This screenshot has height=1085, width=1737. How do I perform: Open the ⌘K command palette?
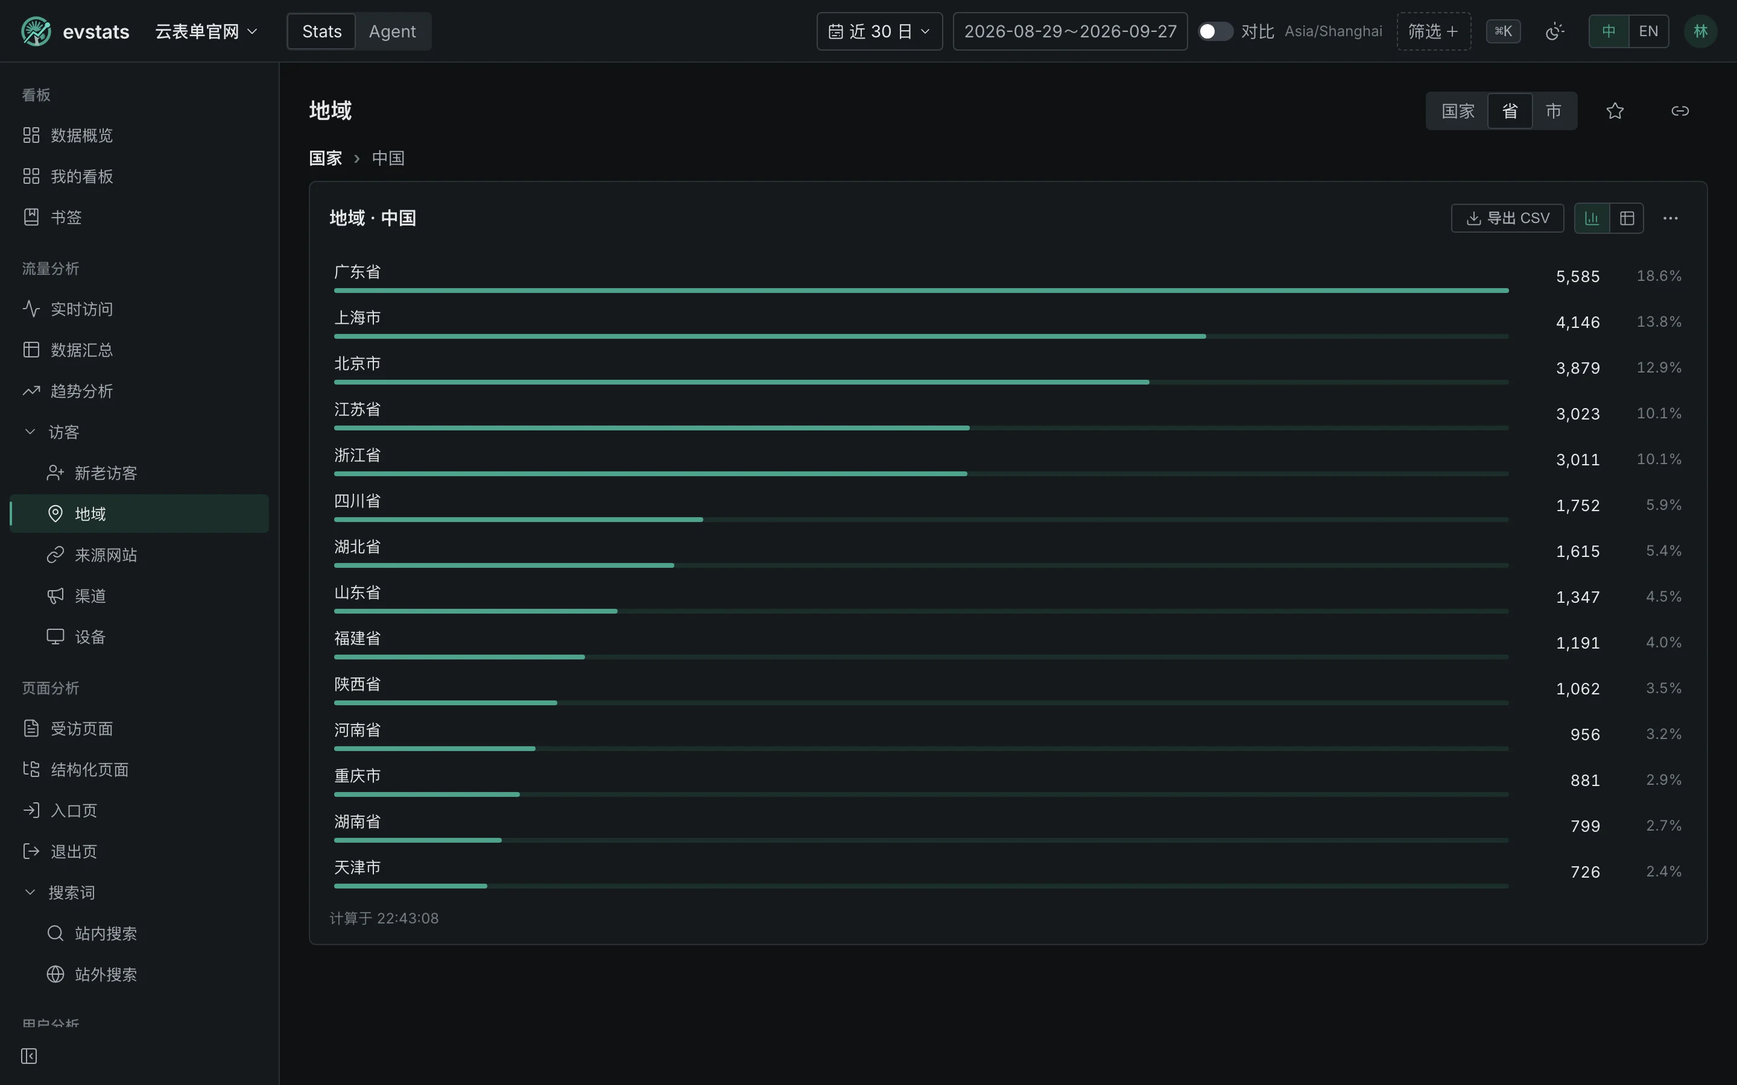[1503, 31]
